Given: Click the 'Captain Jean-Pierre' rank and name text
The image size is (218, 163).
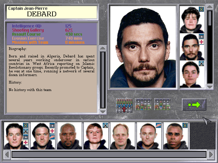Looking at the screenshot, I should [28, 8].
